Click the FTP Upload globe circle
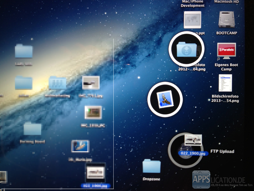254x191 pixels. 186,150
